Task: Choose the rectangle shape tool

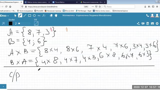Action: [29, 15]
